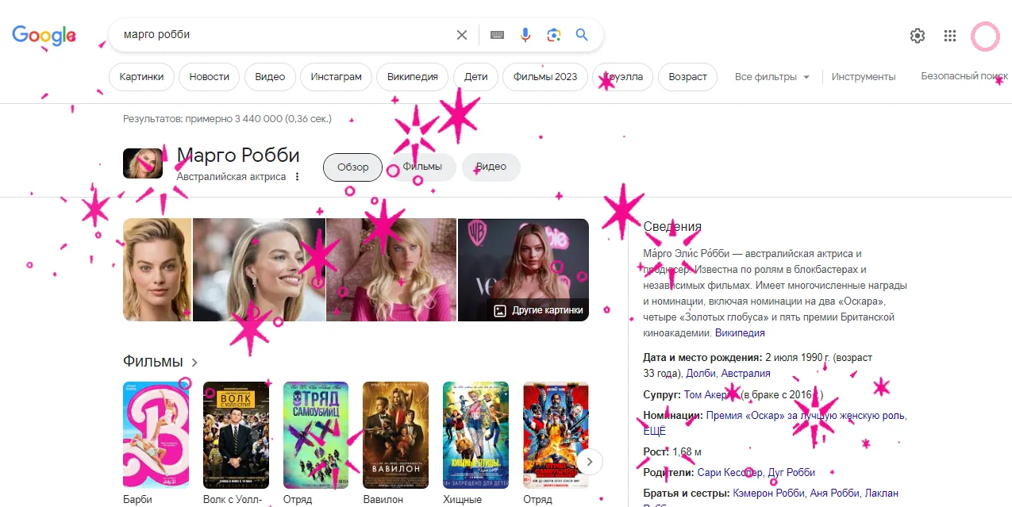
Task: Open Другие картинки
Action: 539,309
